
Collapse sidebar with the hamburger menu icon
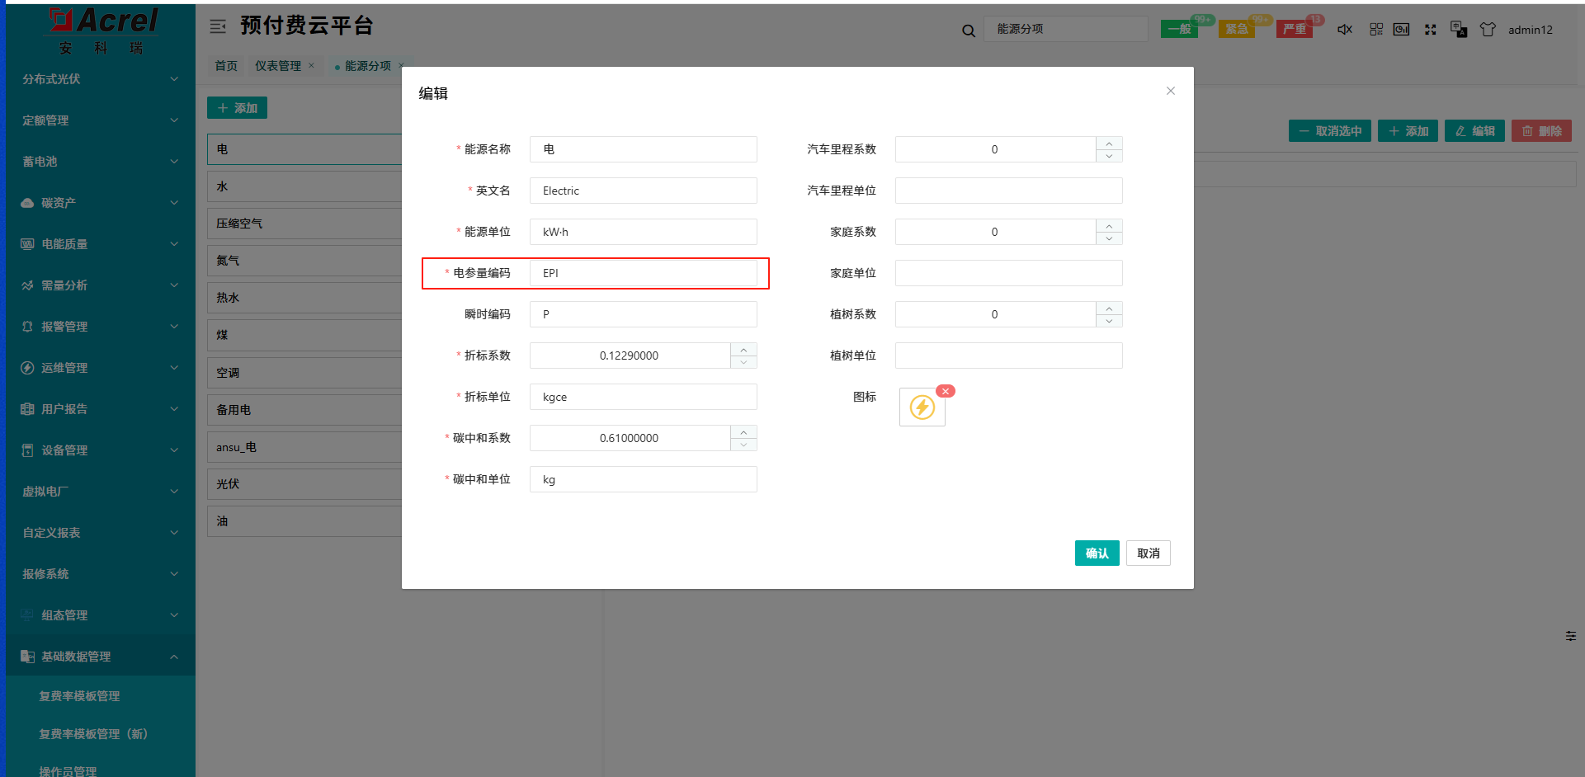pyautogui.click(x=218, y=26)
